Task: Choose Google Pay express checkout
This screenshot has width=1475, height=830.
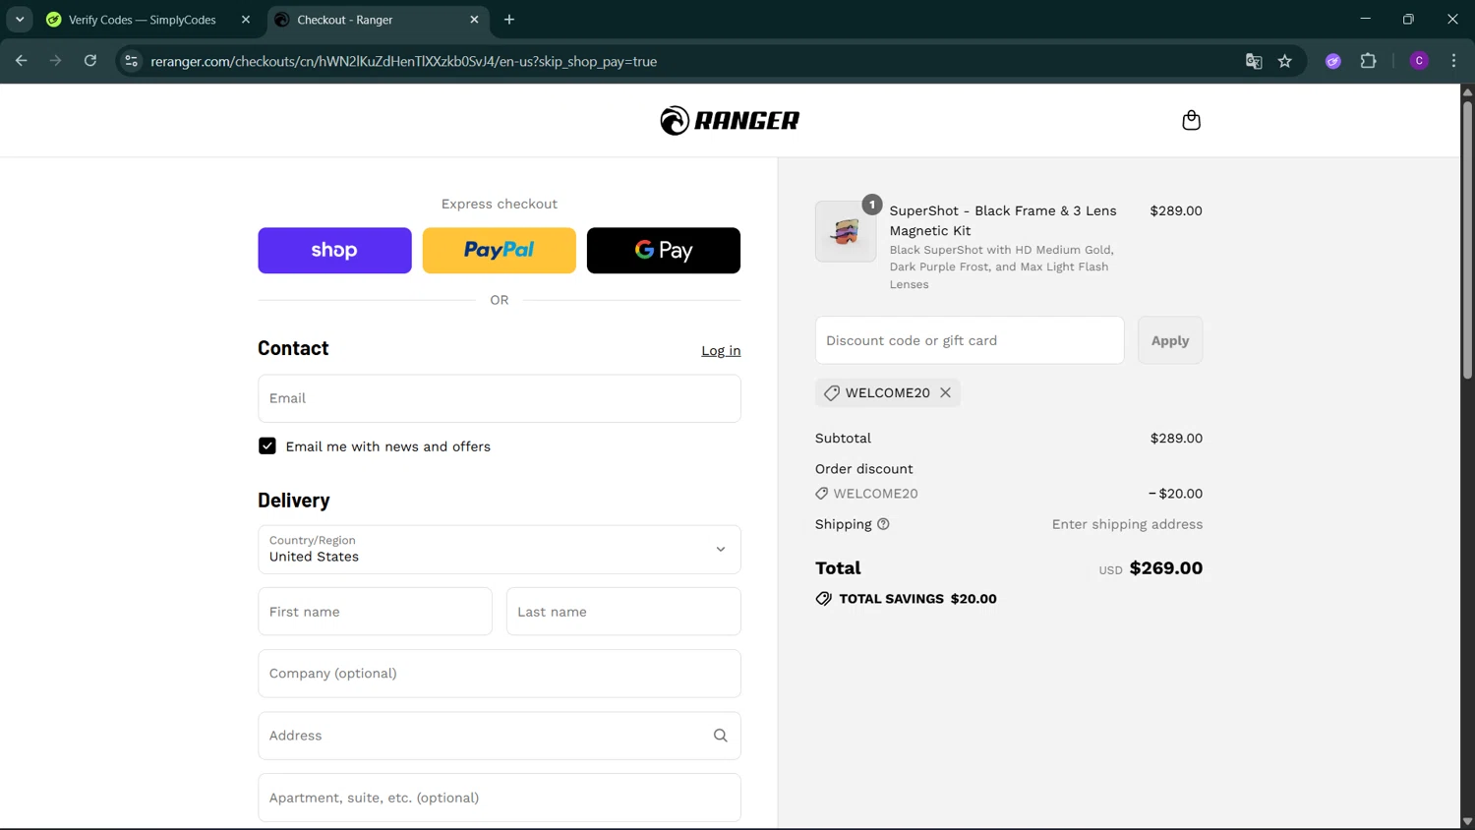Action: click(663, 251)
